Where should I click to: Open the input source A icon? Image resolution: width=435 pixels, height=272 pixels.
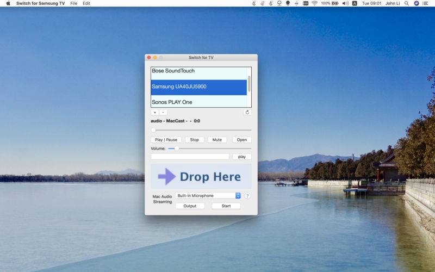coord(355,3)
